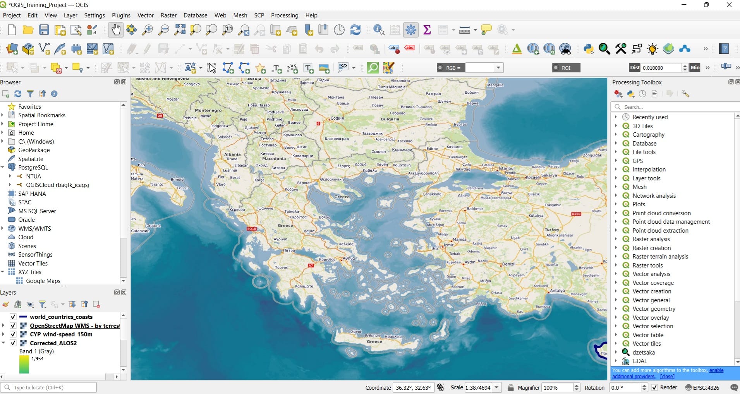Open the SCP menu

259,15
